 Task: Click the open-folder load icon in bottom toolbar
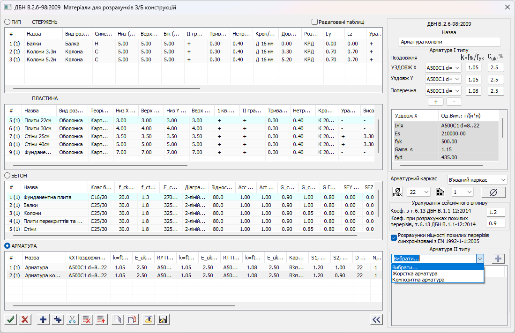click(148, 319)
